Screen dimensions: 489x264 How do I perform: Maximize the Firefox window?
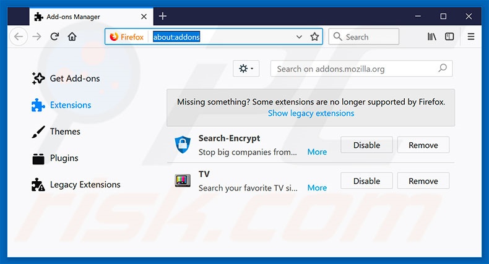443,16
